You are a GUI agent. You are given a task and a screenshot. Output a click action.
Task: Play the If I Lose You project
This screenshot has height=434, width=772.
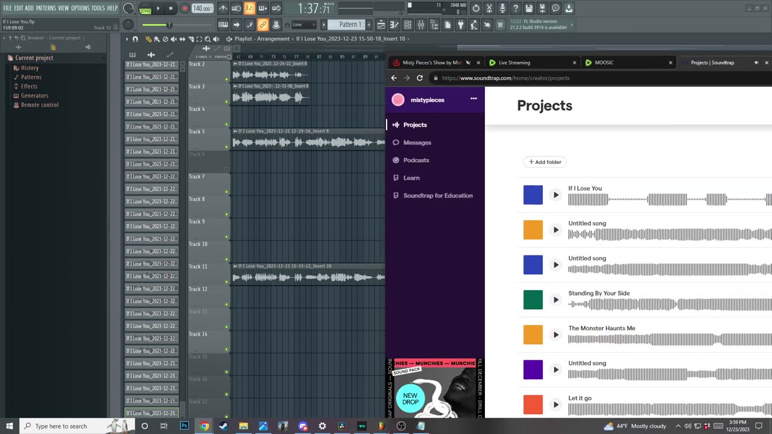[x=555, y=195]
